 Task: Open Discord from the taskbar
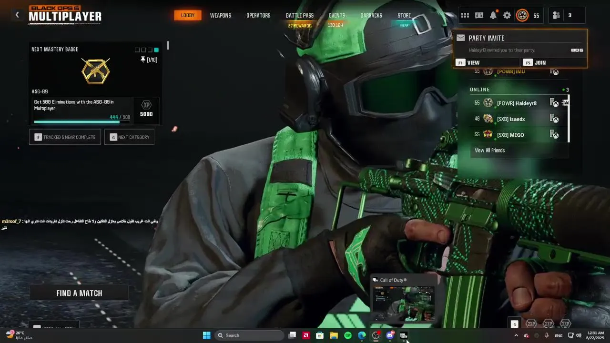(x=390, y=335)
